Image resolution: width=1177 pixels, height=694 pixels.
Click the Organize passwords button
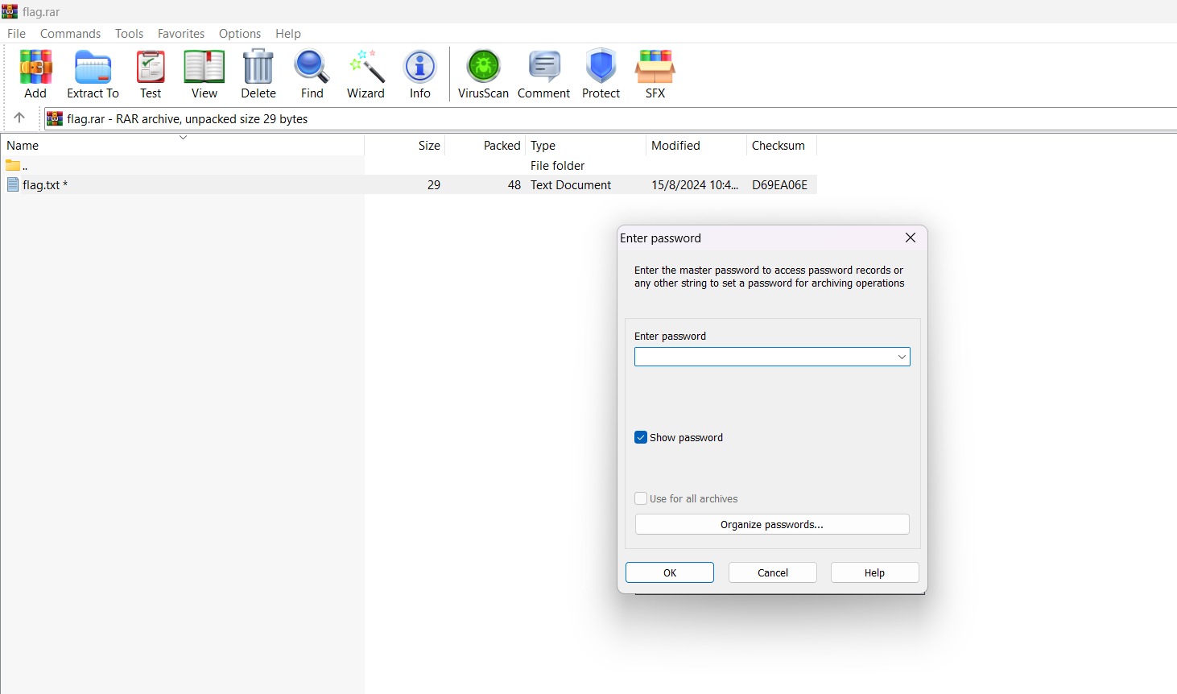coord(771,524)
